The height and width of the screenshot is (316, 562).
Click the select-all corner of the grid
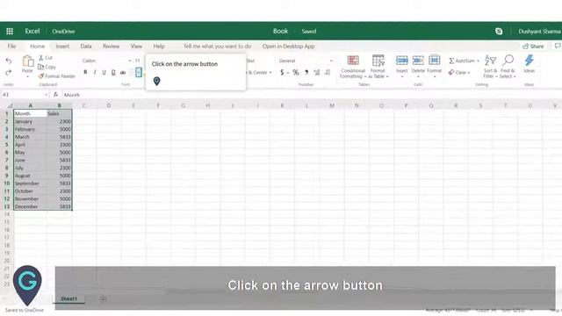pos(10,105)
